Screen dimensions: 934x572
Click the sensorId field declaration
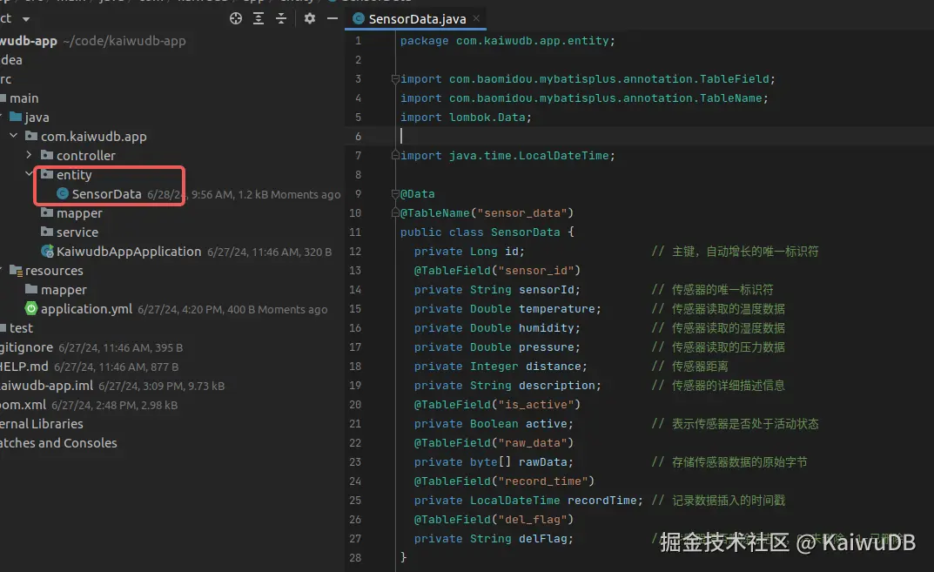(497, 290)
